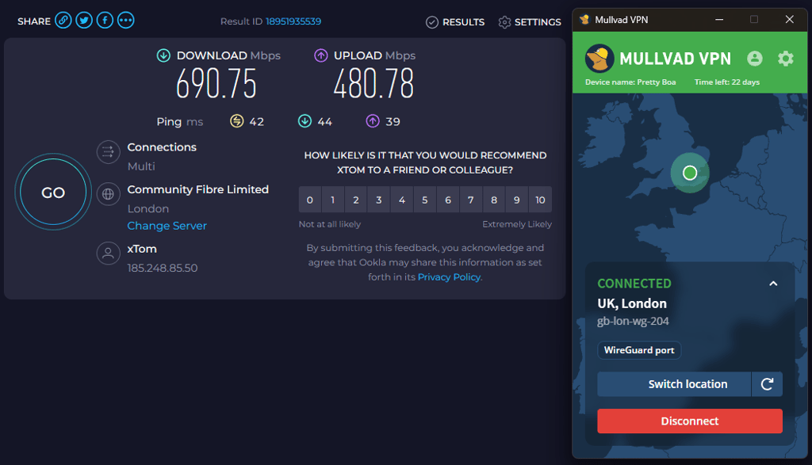Change Server link
Screen dimensions: 812x465
coord(167,226)
